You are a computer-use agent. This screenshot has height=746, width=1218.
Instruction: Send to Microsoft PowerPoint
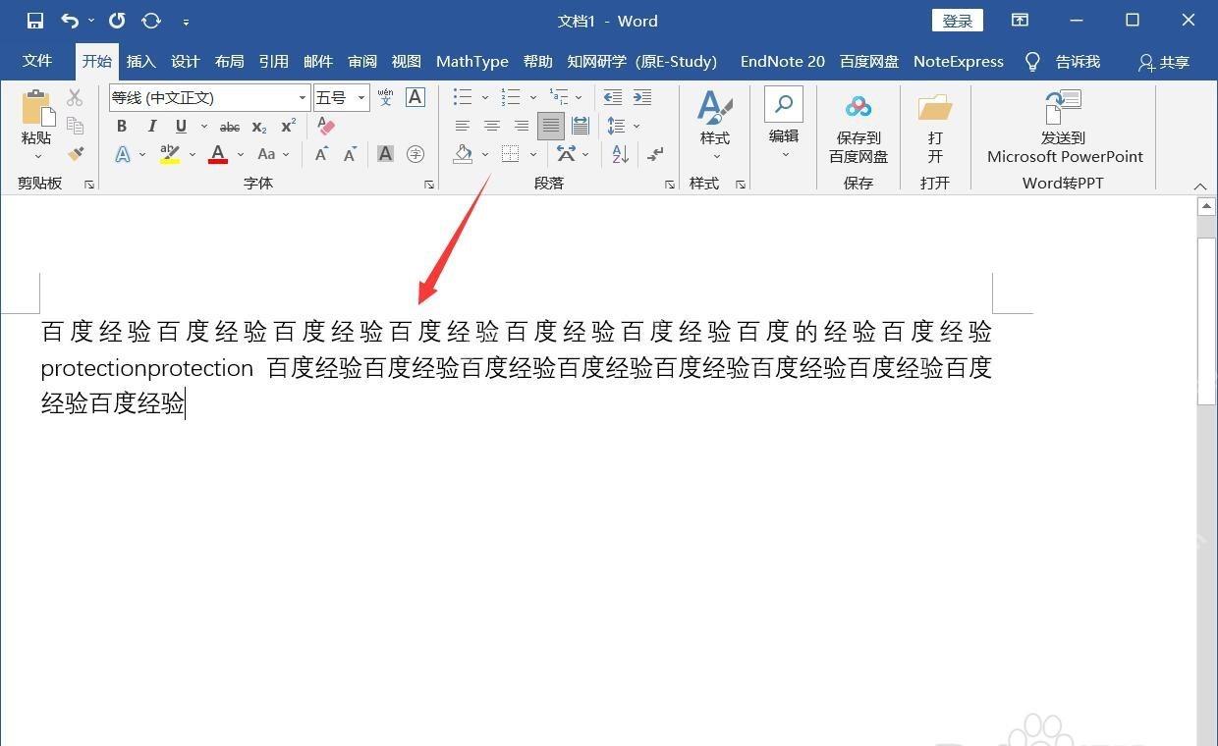click(1065, 126)
